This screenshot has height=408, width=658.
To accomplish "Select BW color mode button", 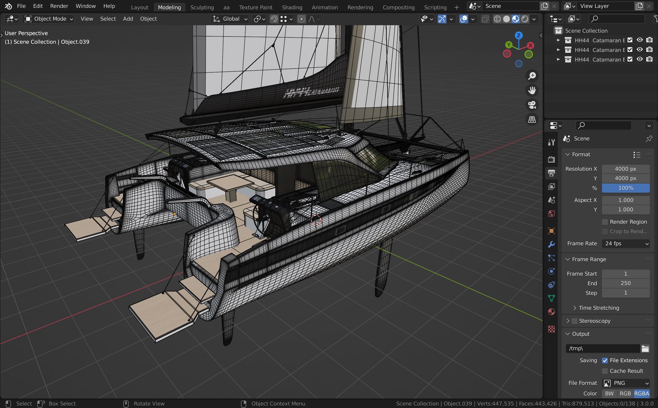I will tap(609, 394).
